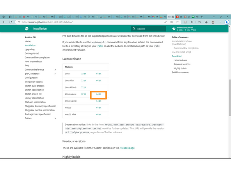Download the Windows exe 64 bit binary

[x=99, y=94]
